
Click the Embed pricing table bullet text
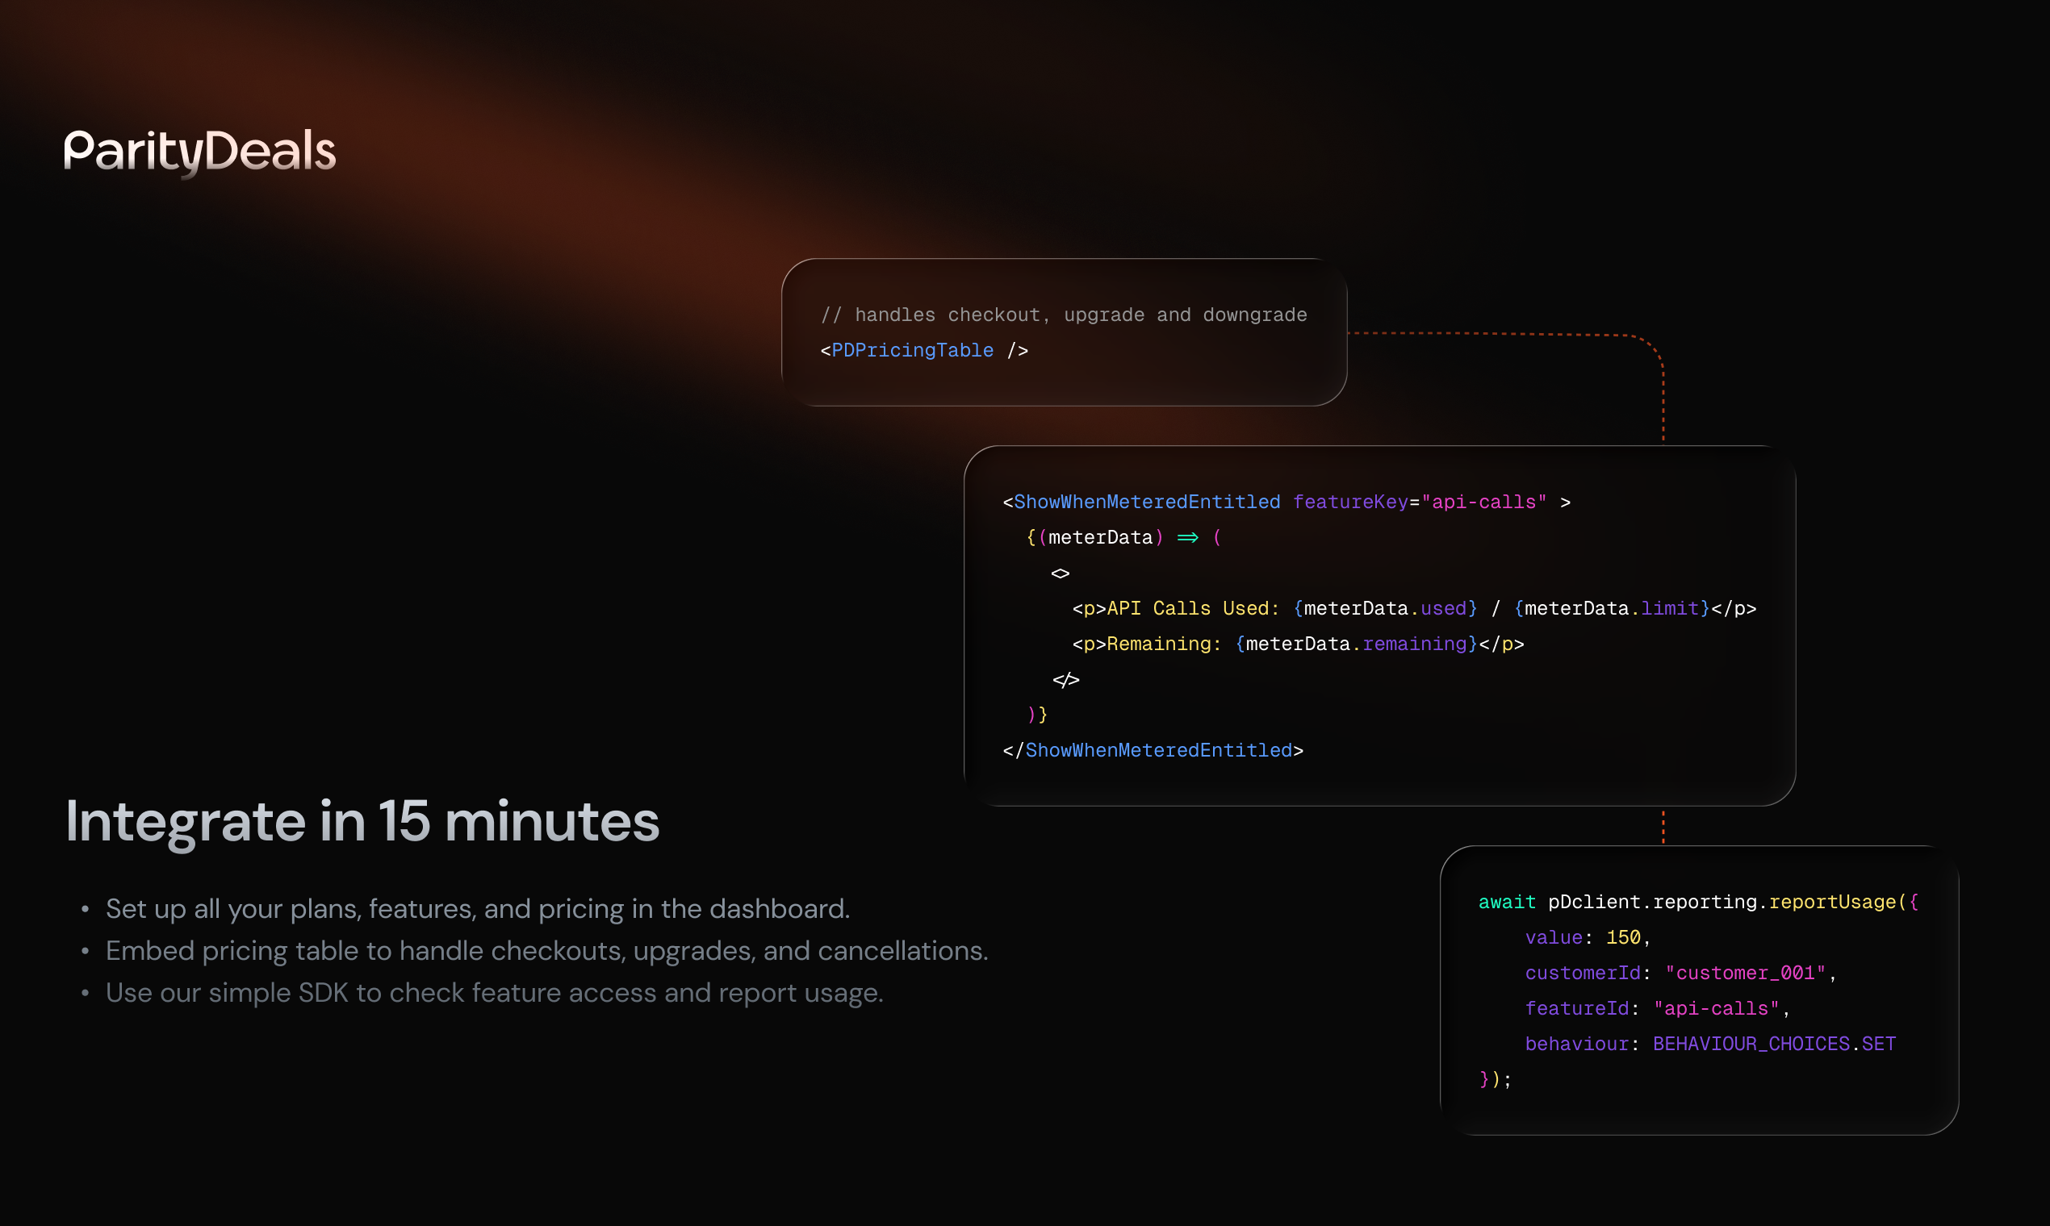pyautogui.click(x=546, y=951)
